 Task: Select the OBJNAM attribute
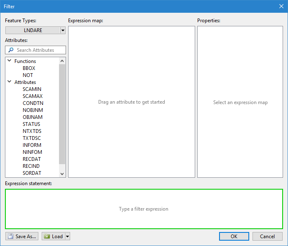pyautogui.click(x=33, y=117)
